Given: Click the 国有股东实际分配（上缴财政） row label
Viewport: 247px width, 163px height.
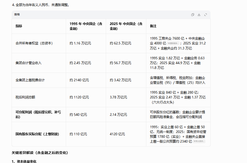Looking at the screenshot, I should point(37,134).
